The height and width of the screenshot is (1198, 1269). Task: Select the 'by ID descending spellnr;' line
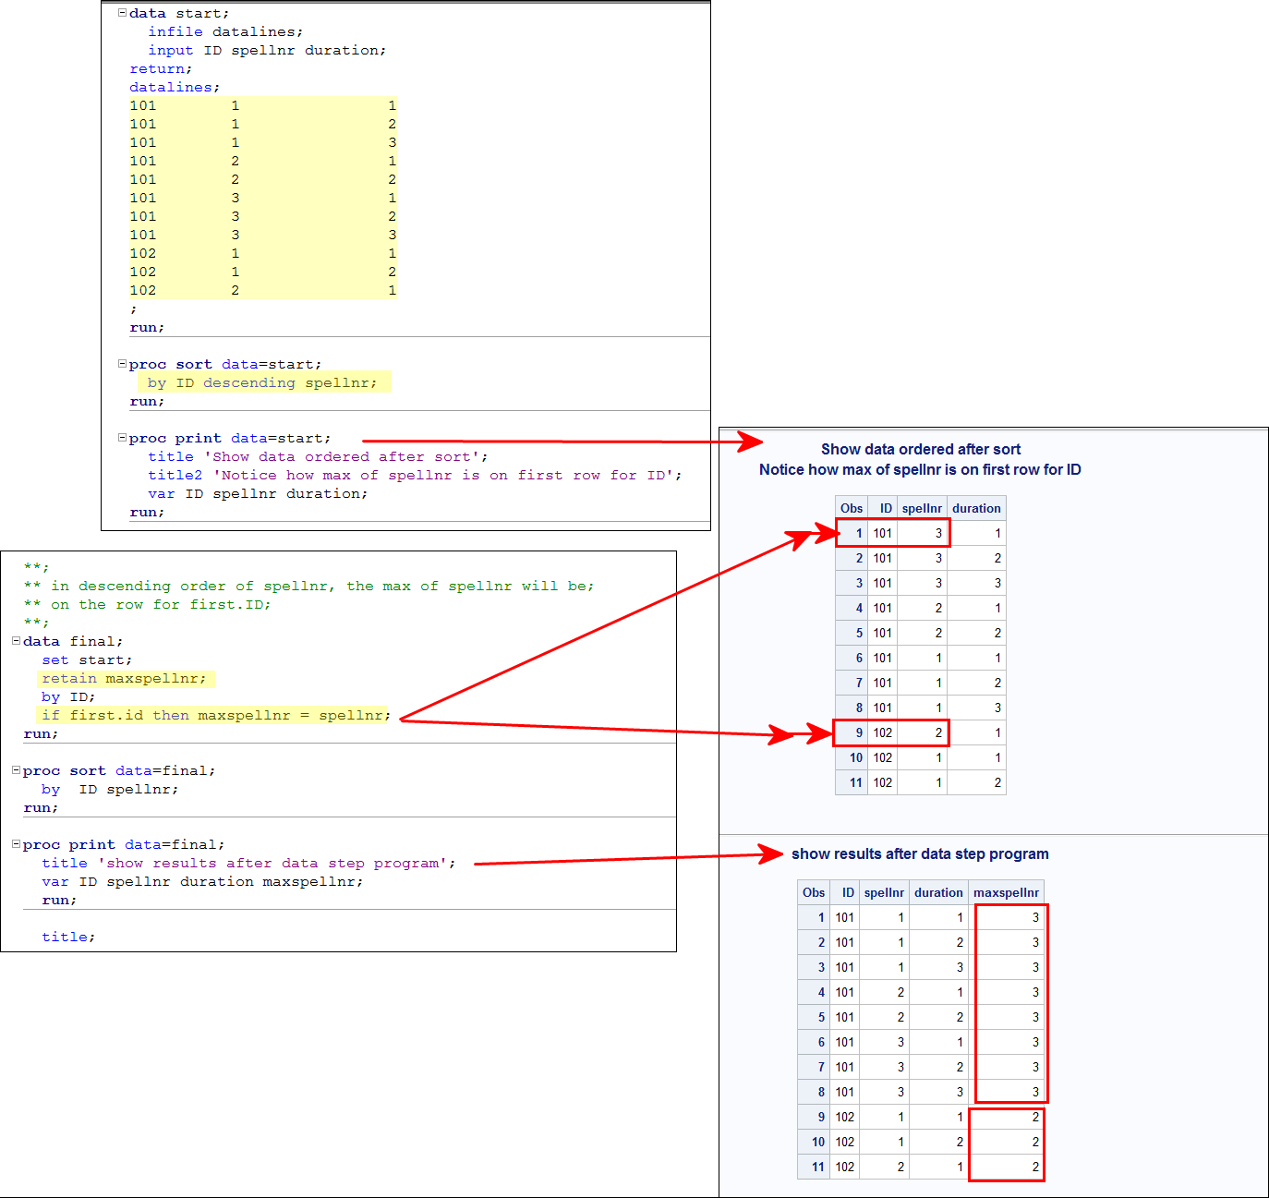coord(262,383)
